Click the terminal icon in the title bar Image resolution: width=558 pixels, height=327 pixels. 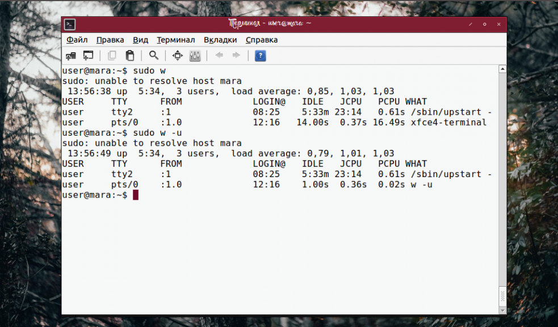(70, 24)
